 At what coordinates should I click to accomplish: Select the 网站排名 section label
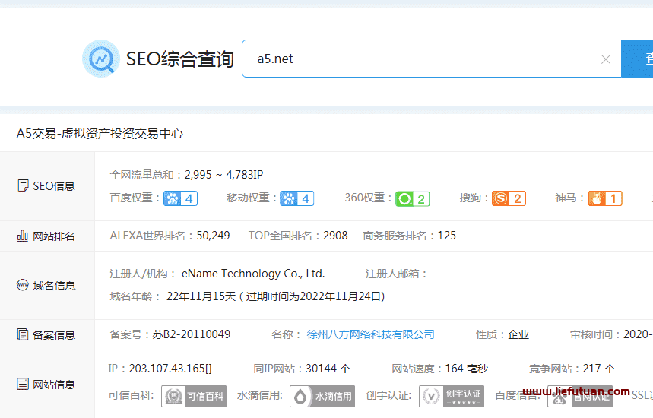point(46,236)
